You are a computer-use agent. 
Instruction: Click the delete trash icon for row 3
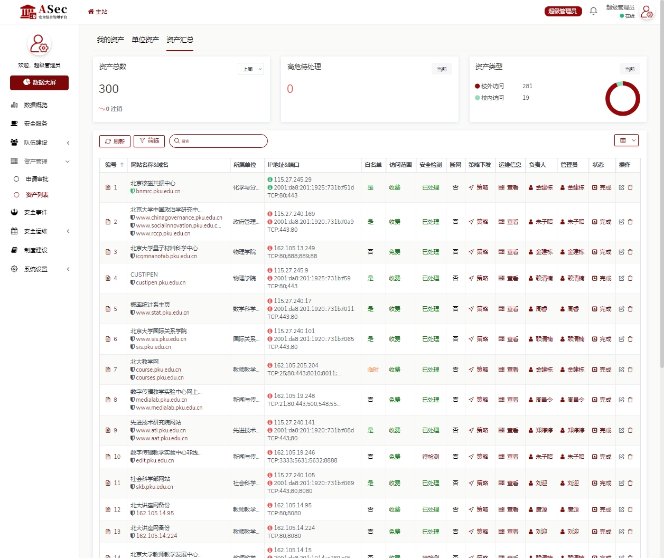[x=630, y=252]
